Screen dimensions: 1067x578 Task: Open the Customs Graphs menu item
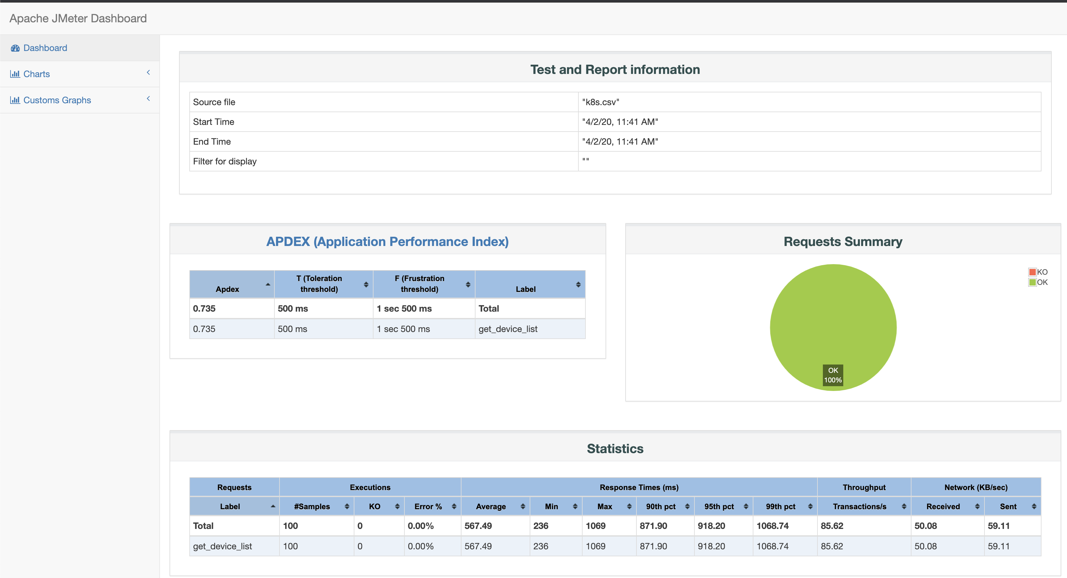click(57, 100)
